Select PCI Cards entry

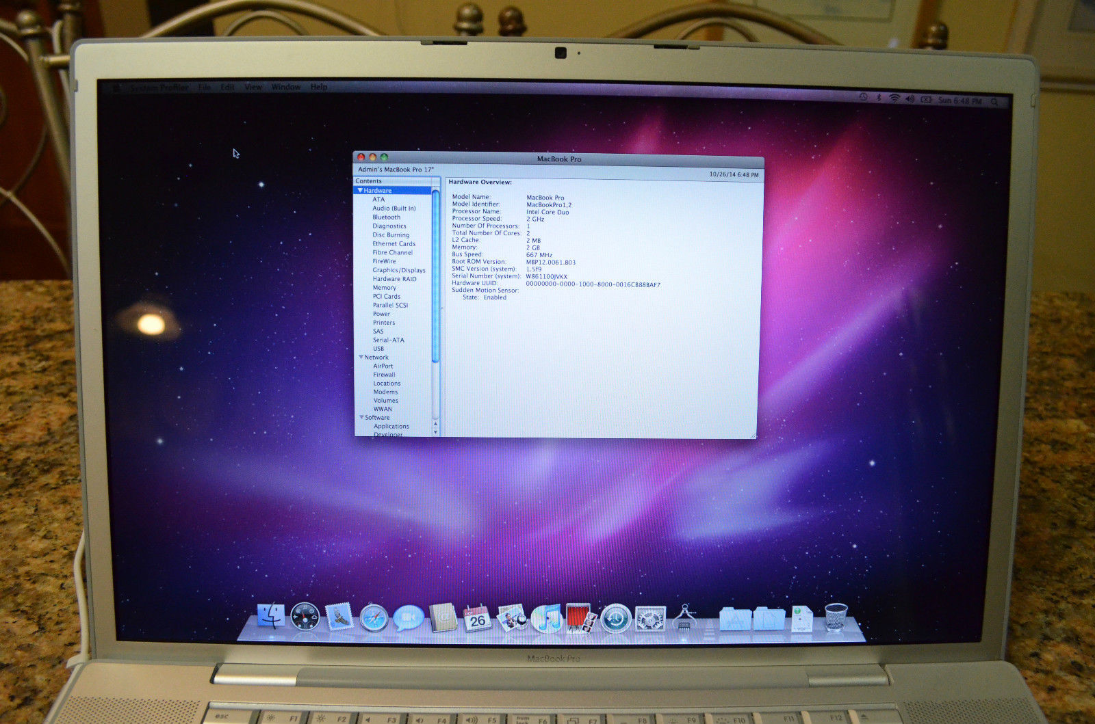coord(387,297)
